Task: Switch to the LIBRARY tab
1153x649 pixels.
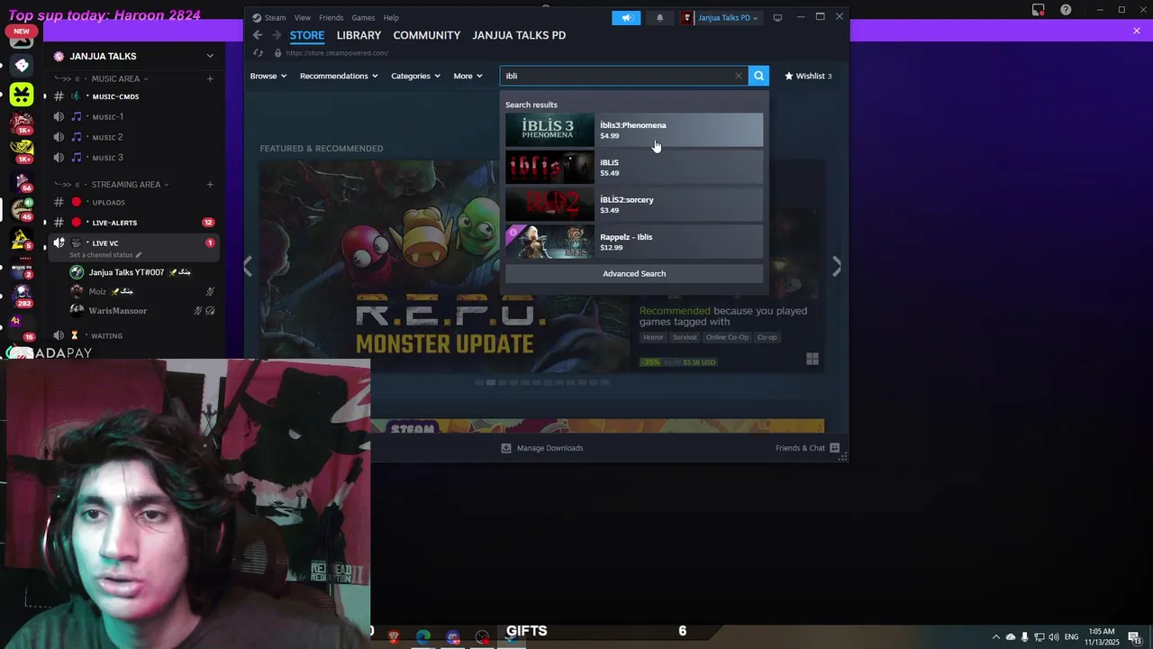Action: pos(359,35)
